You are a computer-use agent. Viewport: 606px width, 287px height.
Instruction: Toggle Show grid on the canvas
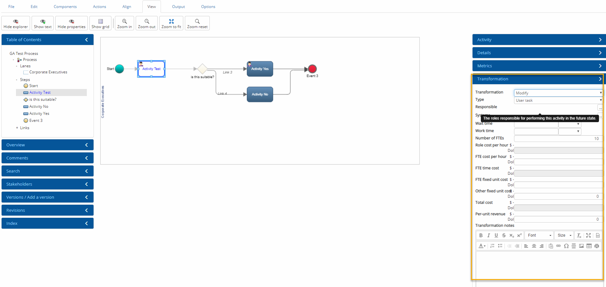[x=100, y=23]
